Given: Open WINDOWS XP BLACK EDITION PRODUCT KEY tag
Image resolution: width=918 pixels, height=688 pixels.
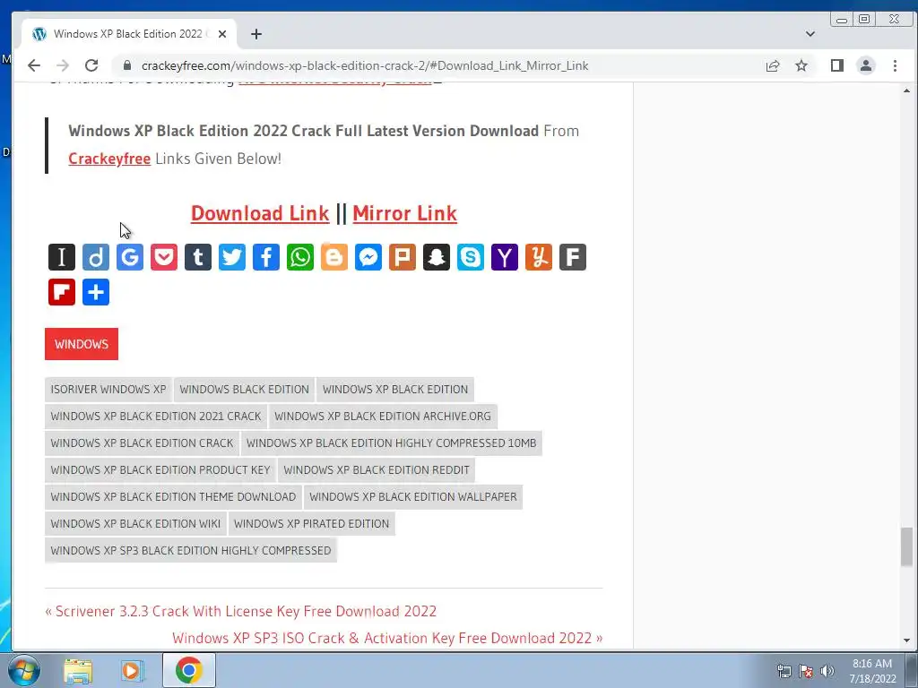Looking at the screenshot, I should click(160, 469).
